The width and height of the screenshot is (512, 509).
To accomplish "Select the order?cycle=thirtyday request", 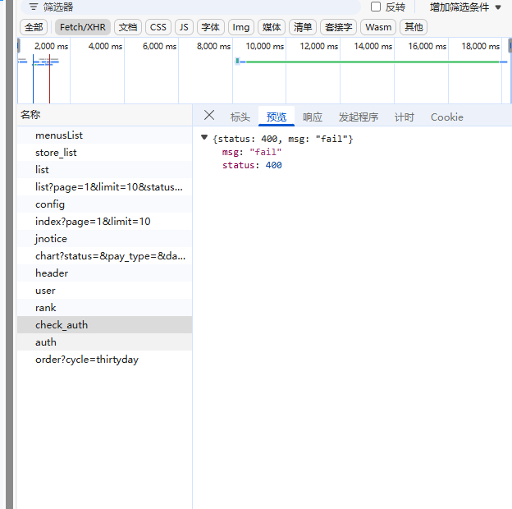I will pos(87,360).
